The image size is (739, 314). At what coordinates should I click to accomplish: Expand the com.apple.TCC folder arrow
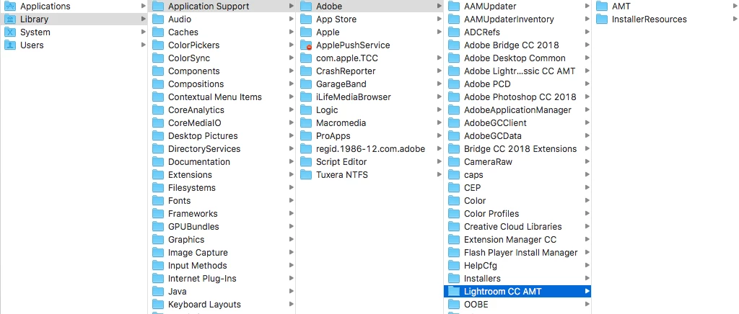tap(440, 58)
